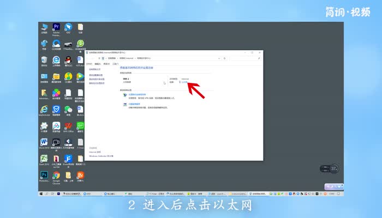Open the 360 Secure Browser shortcut
The image size is (382, 218).
(x=80, y=46)
